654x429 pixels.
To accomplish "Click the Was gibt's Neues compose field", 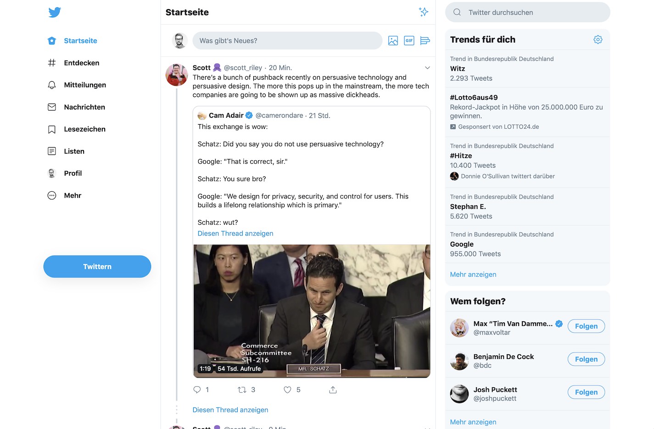I will pyautogui.click(x=287, y=41).
